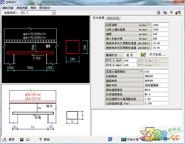The height and width of the screenshot is (144, 185).
Task: Click the 开始计算 calculator icon
Action: click(x=124, y=139)
